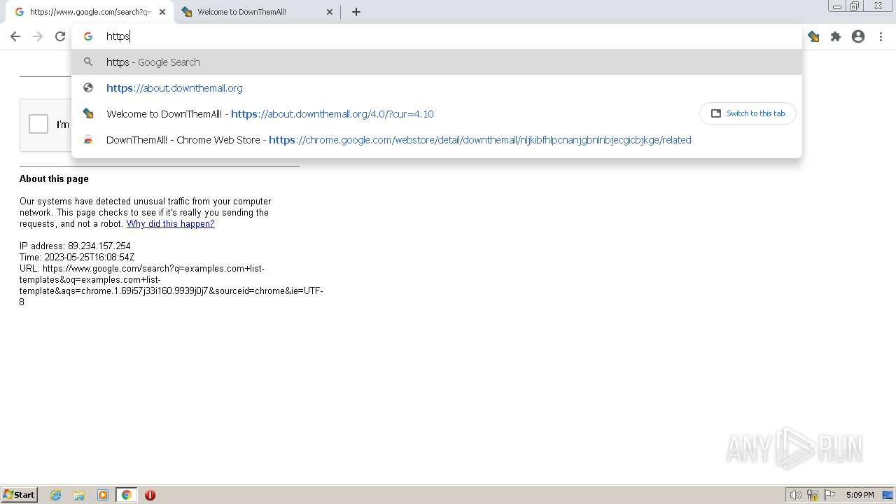The width and height of the screenshot is (896, 504).
Task: Launch Internet Explorer from taskbar
Action: point(56,495)
